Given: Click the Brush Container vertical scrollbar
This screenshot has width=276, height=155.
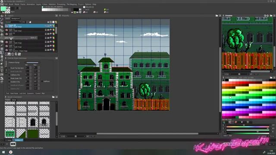Looking at the screenshot, I should click(56, 119).
